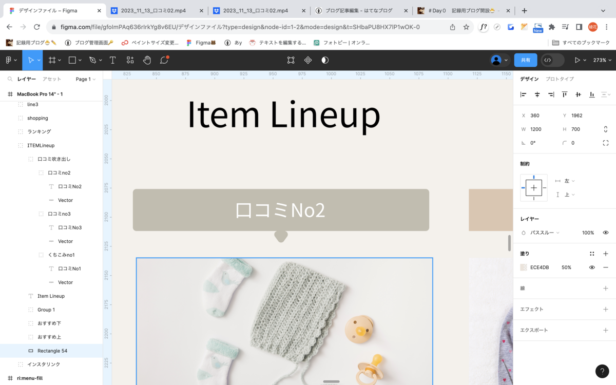Switch to the アセット tab
Viewport: 616px width, 385px height.
[52, 79]
